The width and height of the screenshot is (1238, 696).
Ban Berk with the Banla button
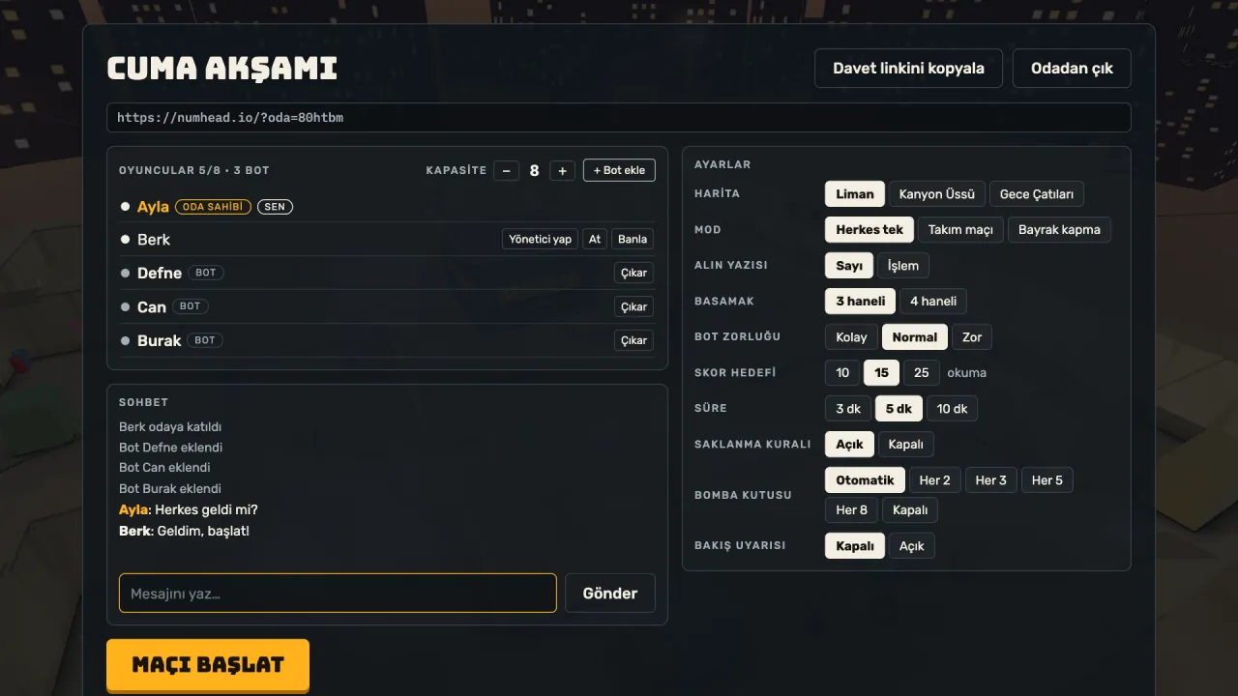click(633, 239)
